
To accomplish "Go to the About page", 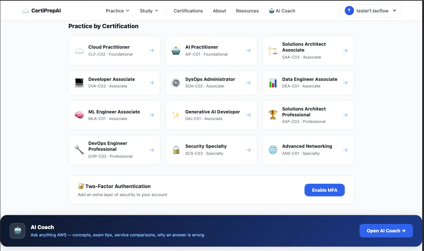I will (x=219, y=11).
